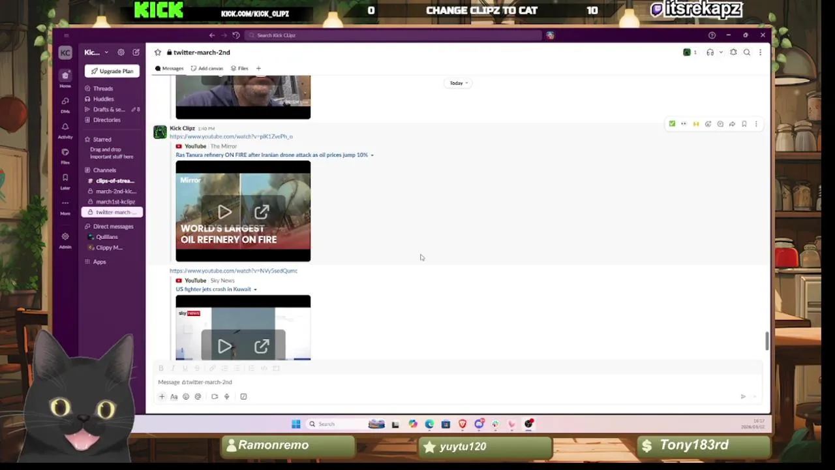Open the Files view in left rail

pyautogui.click(x=65, y=155)
